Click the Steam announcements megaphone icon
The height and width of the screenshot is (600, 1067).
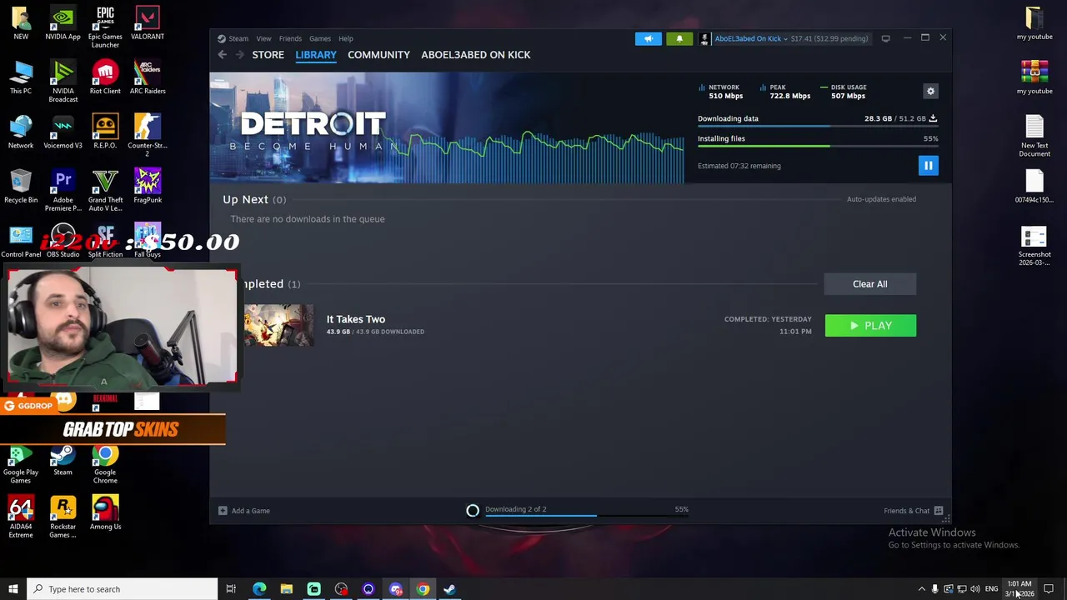(x=649, y=38)
